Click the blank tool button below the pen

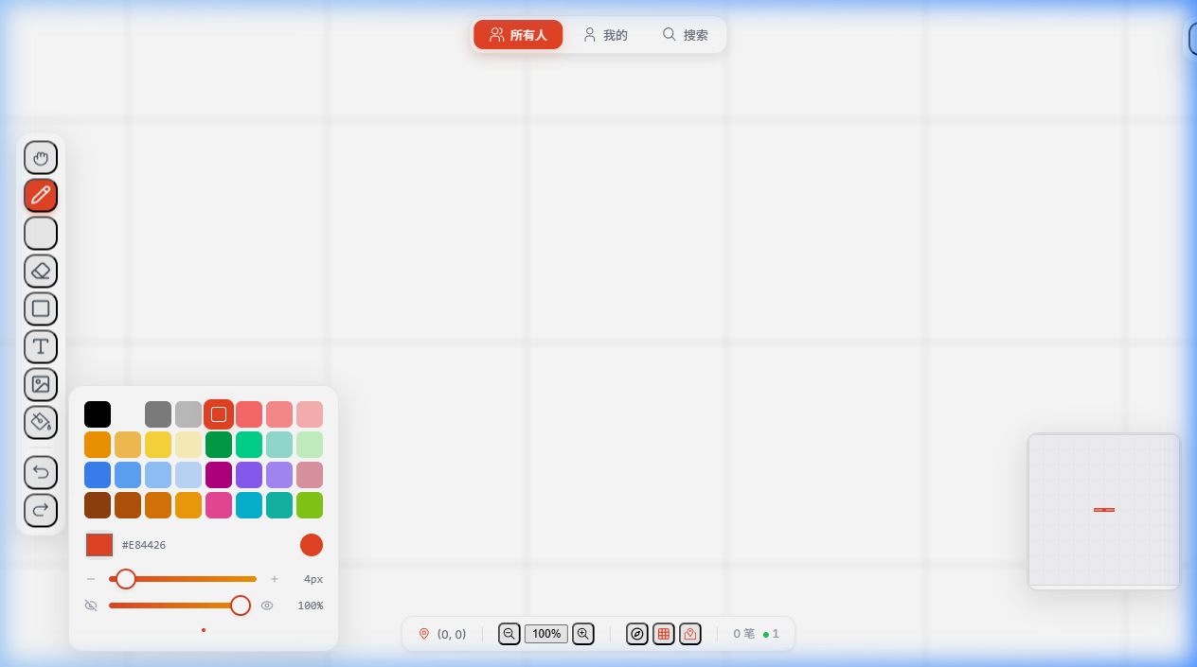41,233
